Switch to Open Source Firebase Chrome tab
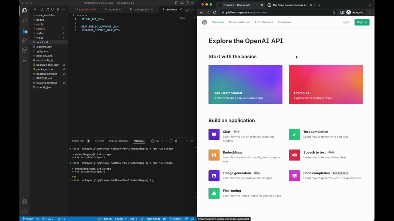 (289, 5)
